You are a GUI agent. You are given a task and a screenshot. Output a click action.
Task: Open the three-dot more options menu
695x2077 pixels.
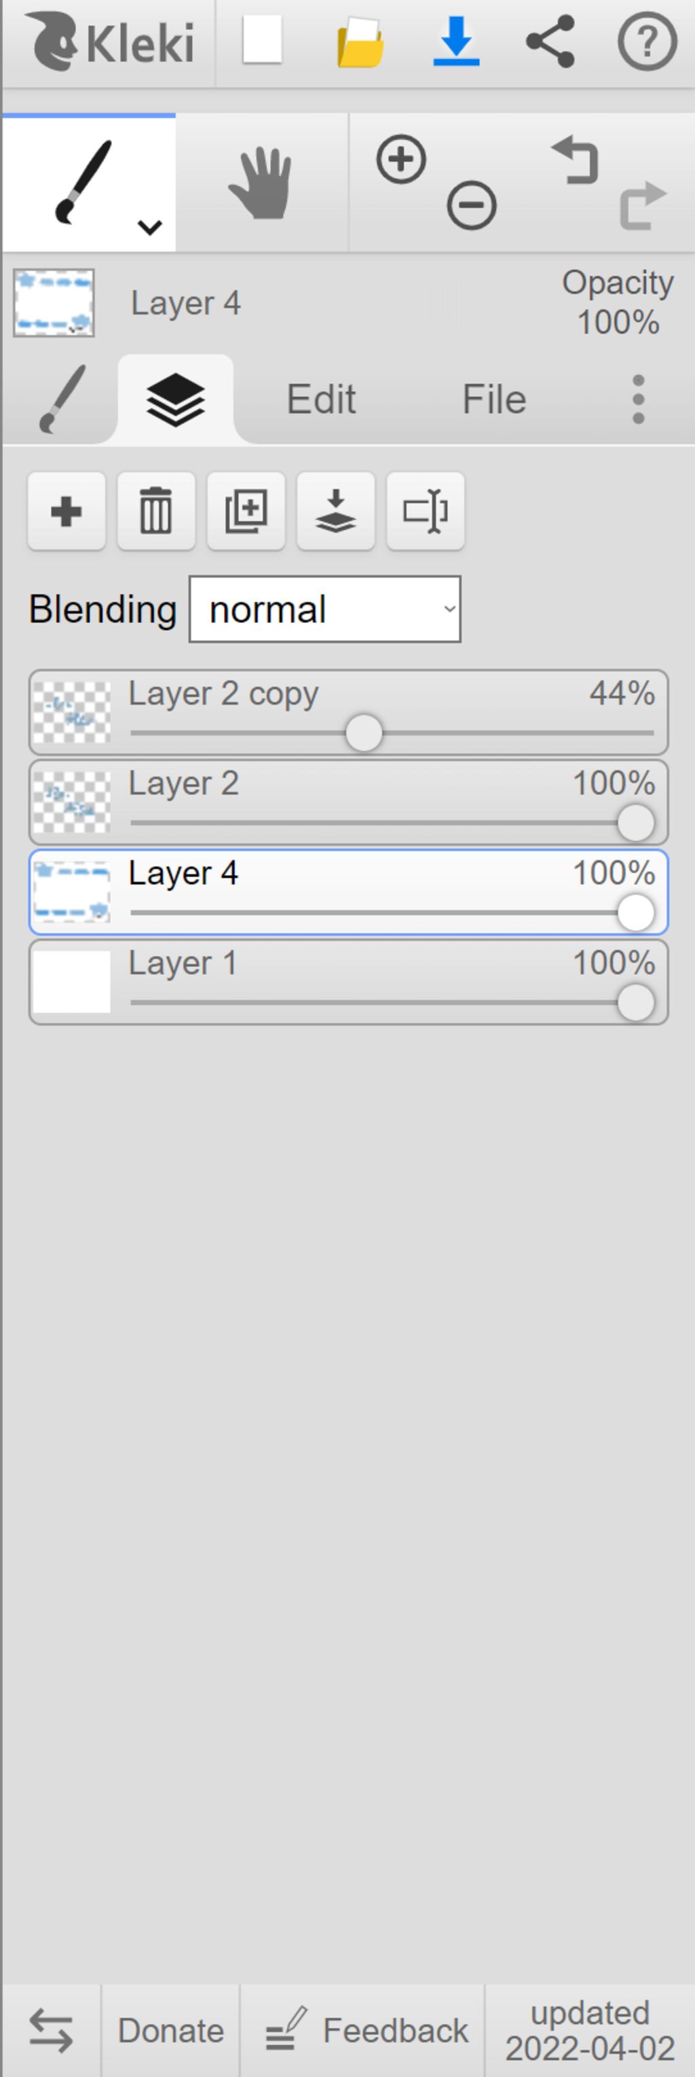point(639,399)
